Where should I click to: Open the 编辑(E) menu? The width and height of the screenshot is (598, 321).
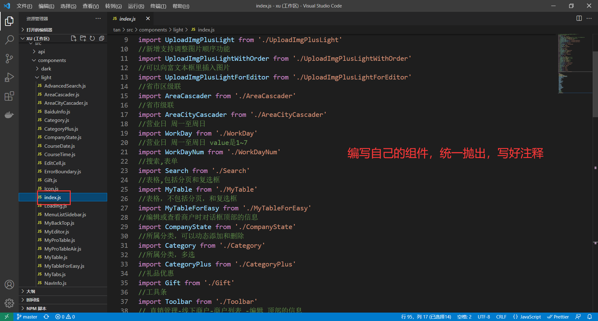[46, 6]
